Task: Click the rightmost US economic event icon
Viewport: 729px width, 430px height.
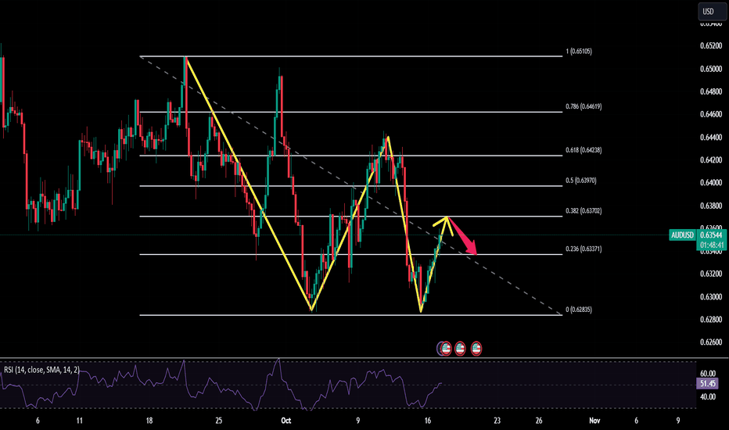Action: pyautogui.click(x=476, y=348)
